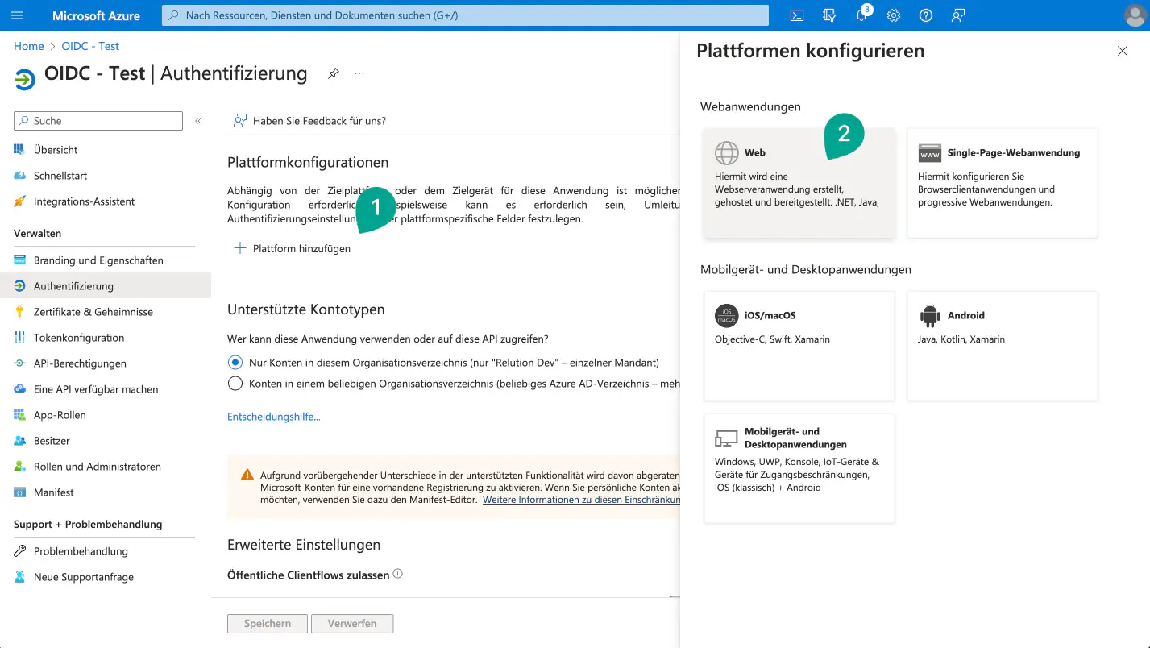Screen dimensions: 1150x648
Task: Close the Plattformen konfigurieren panel
Action: pyautogui.click(x=1122, y=51)
